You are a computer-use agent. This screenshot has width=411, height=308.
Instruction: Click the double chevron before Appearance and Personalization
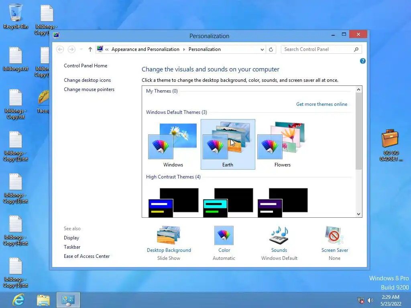coord(107,49)
